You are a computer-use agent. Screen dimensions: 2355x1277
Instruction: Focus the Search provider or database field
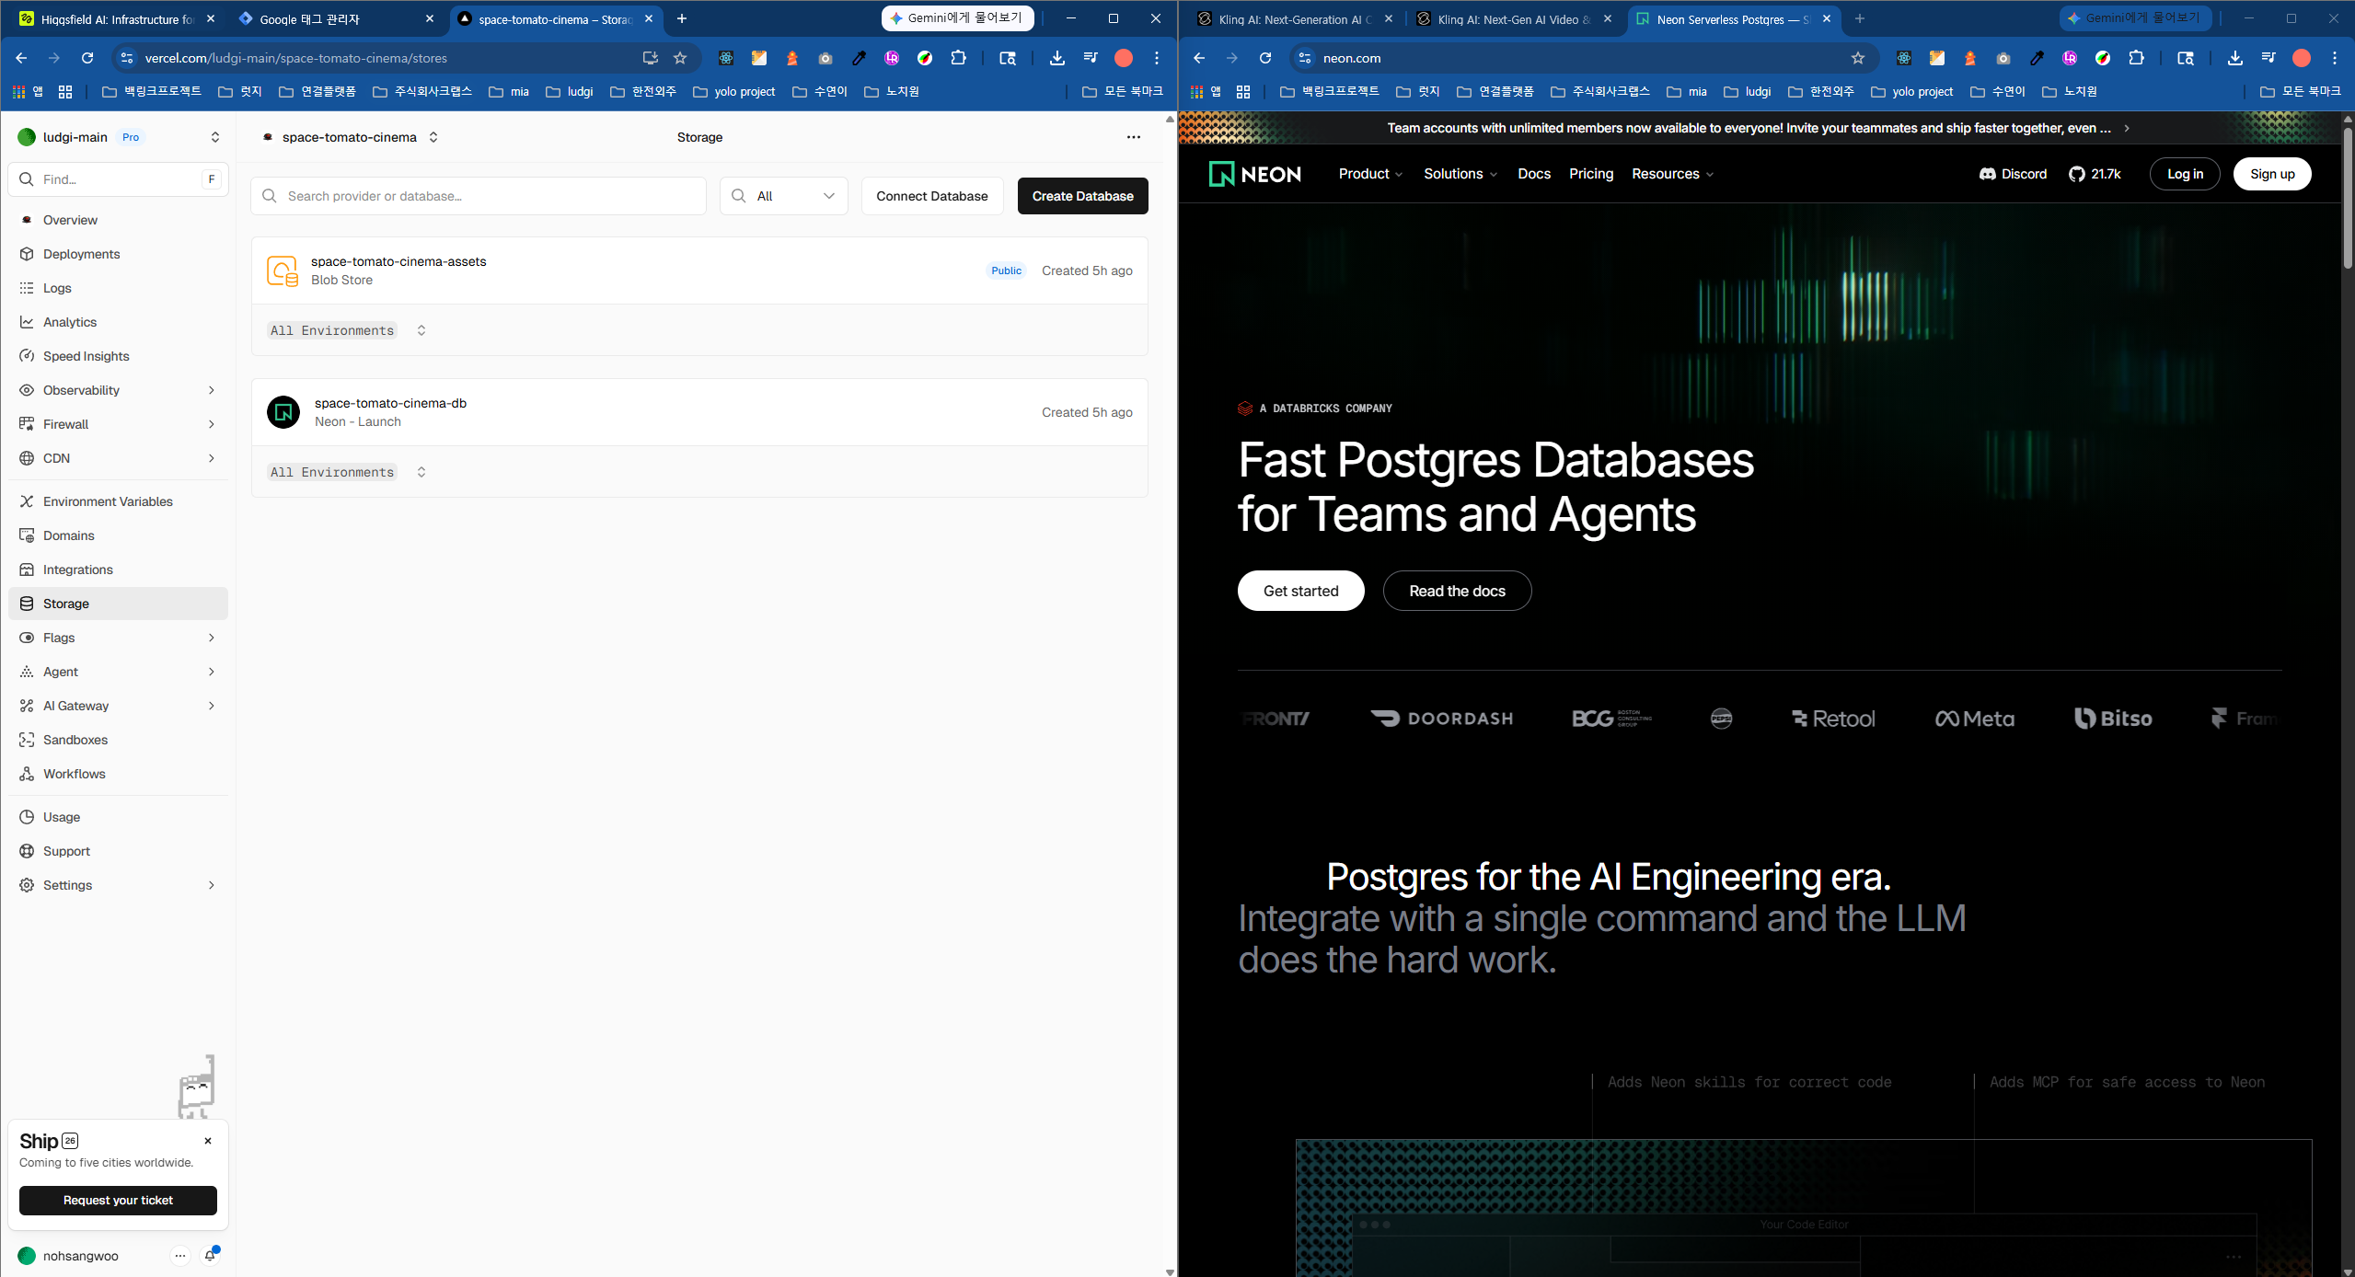tap(479, 196)
